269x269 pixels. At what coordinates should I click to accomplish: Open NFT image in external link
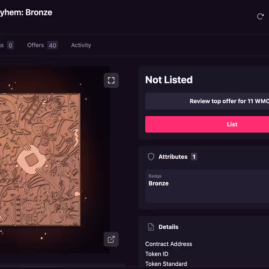point(111,239)
